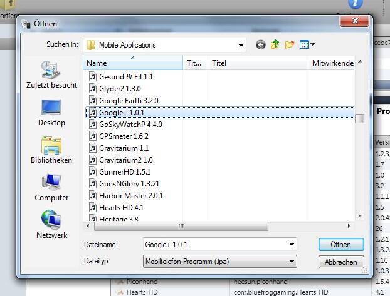Select the file name Hearts HD 4.1
The height and width of the screenshot is (296, 390).
coord(122,207)
